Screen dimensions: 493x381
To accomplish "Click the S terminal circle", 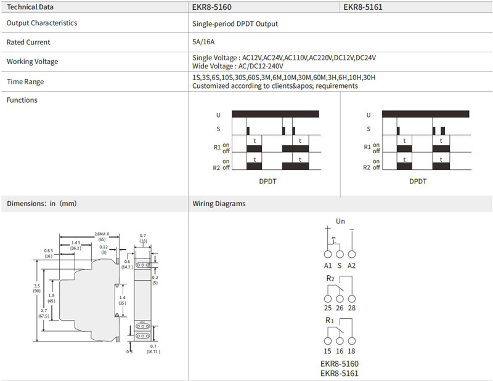I will [340, 254].
